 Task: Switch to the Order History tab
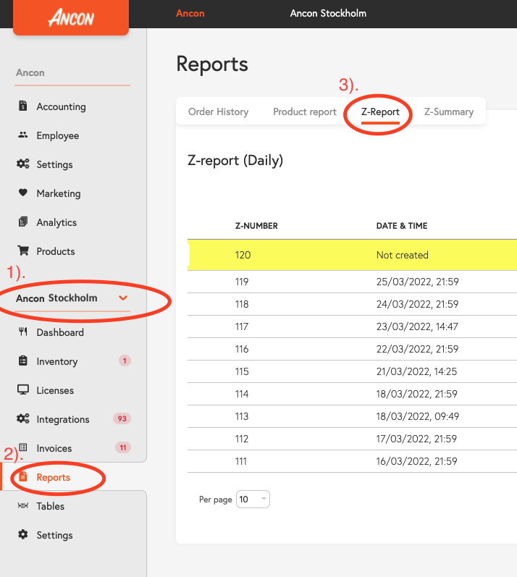coord(218,111)
